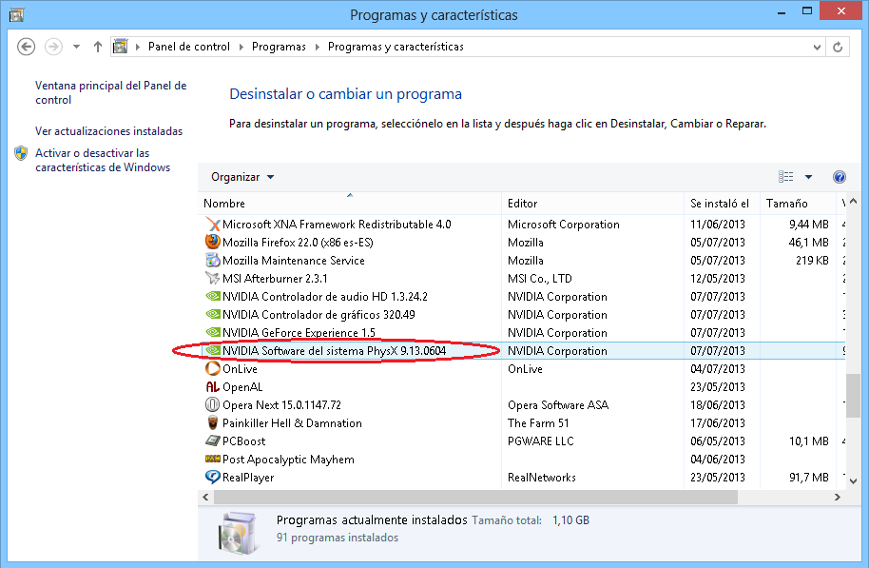This screenshot has height=568, width=869.
Task: Click NVIDIA GeForce Experience icon
Action: [213, 332]
